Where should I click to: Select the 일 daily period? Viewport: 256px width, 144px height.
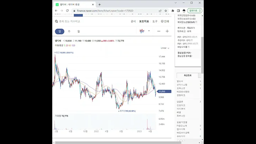pyautogui.click(x=60, y=31)
